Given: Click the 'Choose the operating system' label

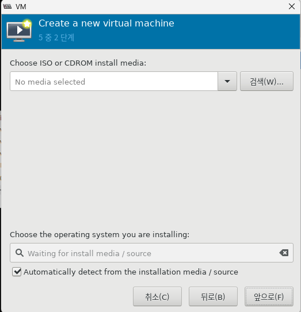Looking at the screenshot, I should point(100,235).
